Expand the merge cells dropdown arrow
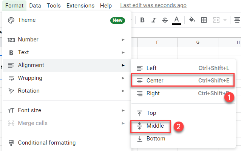The width and height of the screenshot is (241, 151). click(225, 20)
